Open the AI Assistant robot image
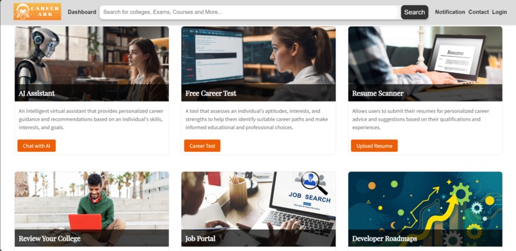 coord(92,64)
